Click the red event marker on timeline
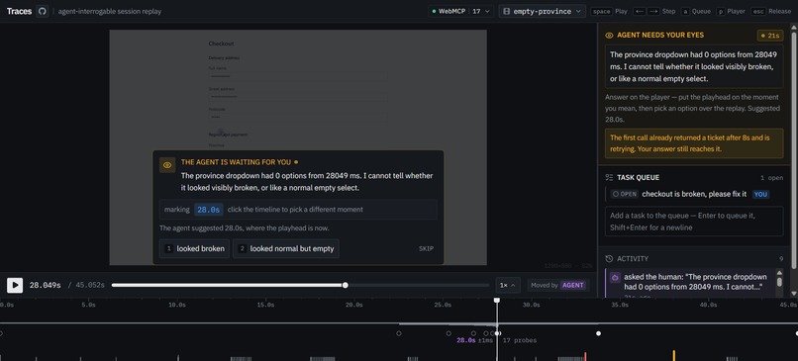The image size is (798, 361). click(585, 356)
